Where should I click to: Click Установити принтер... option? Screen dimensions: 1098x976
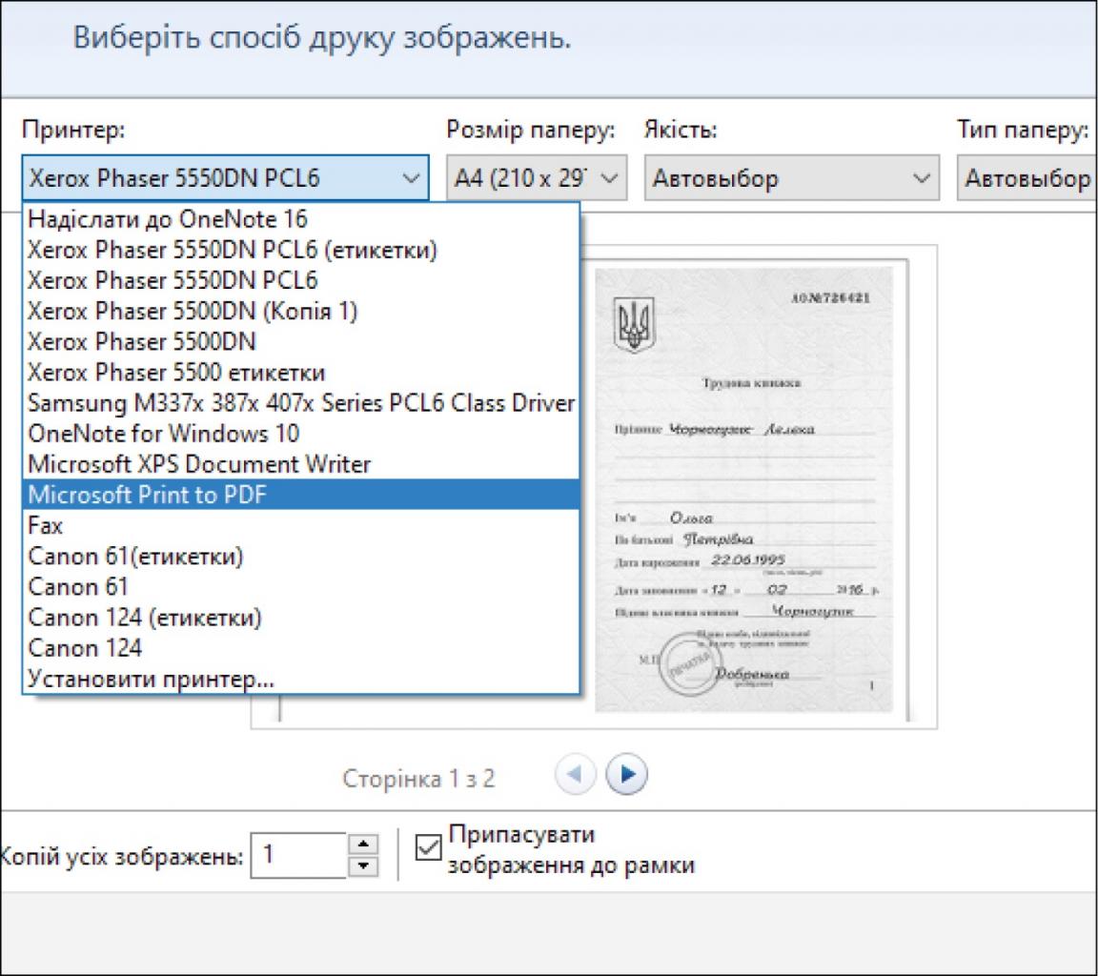pos(301,680)
